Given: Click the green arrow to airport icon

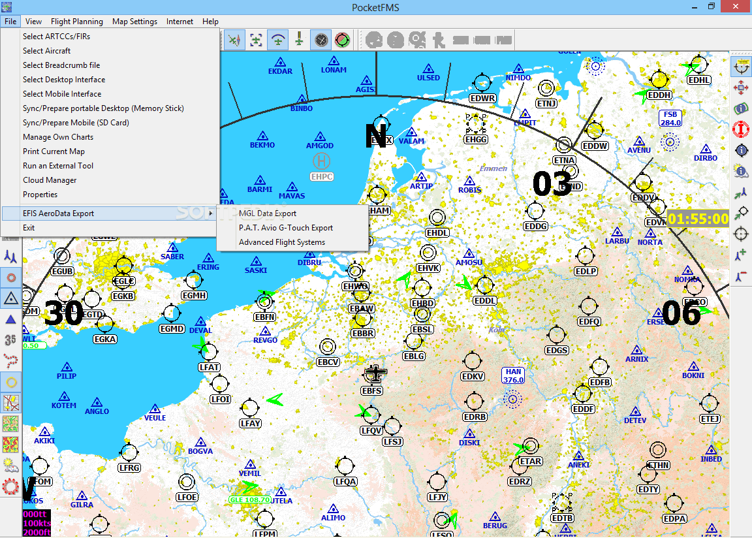Looking at the screenshot, I should coord(741,213).
